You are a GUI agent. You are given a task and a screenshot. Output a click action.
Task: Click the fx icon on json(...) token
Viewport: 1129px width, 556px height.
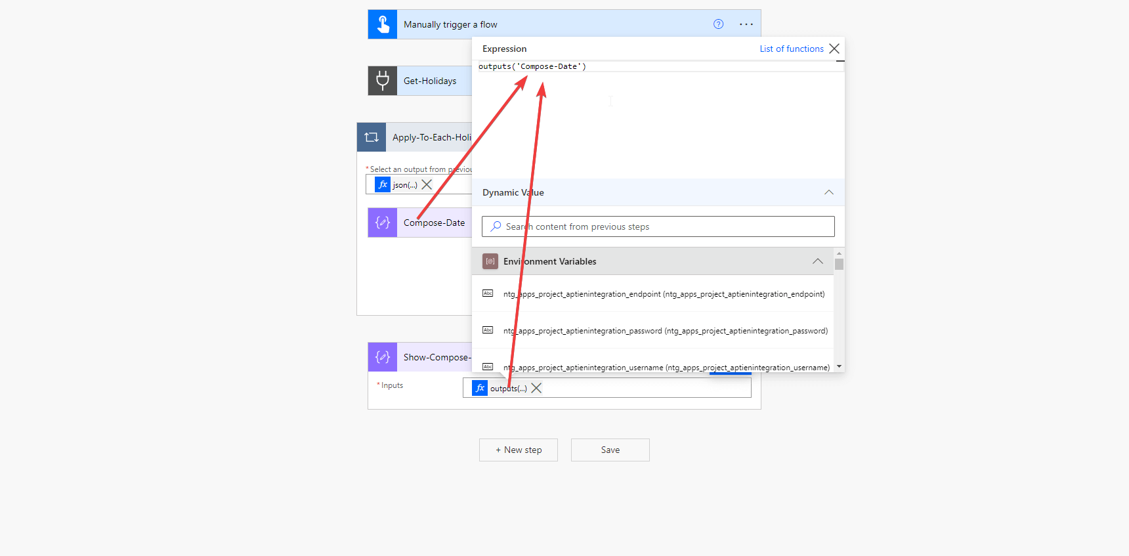point(383,184)
